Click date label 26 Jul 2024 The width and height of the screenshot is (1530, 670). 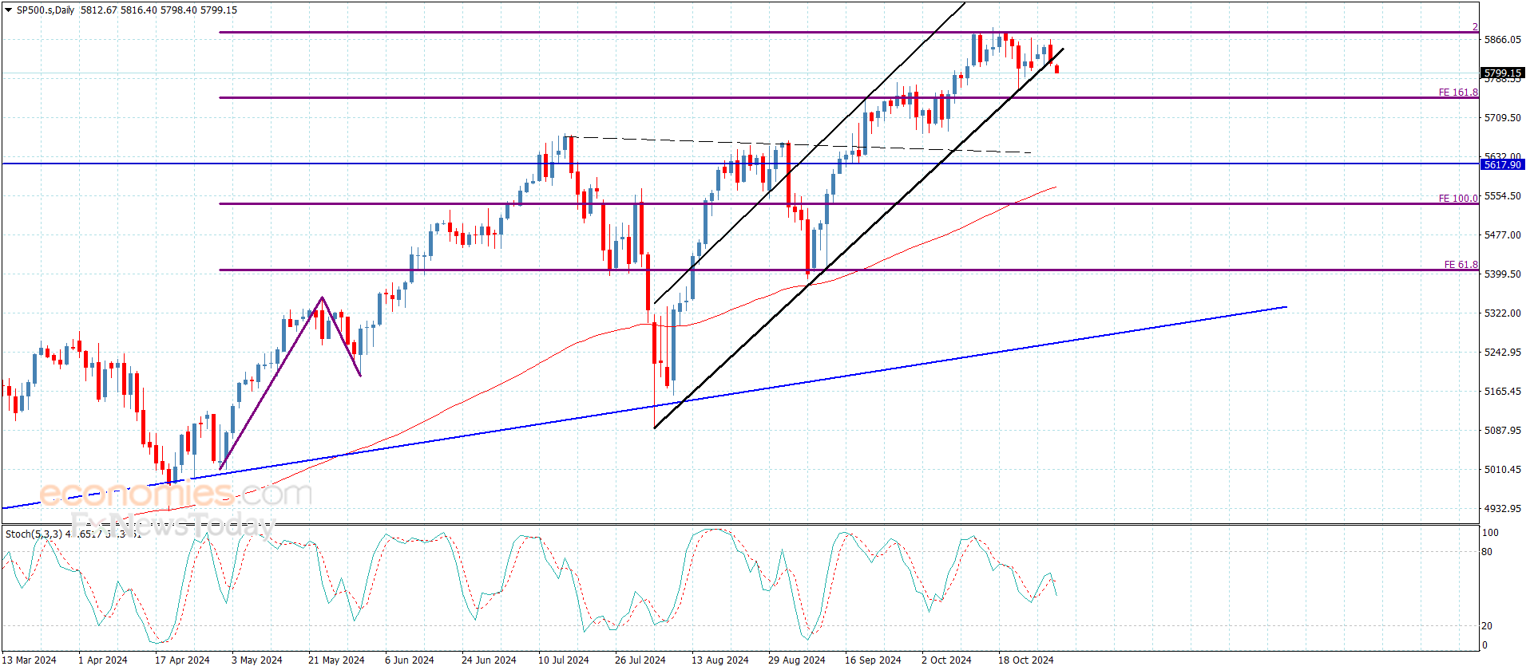tap(640, 660)
